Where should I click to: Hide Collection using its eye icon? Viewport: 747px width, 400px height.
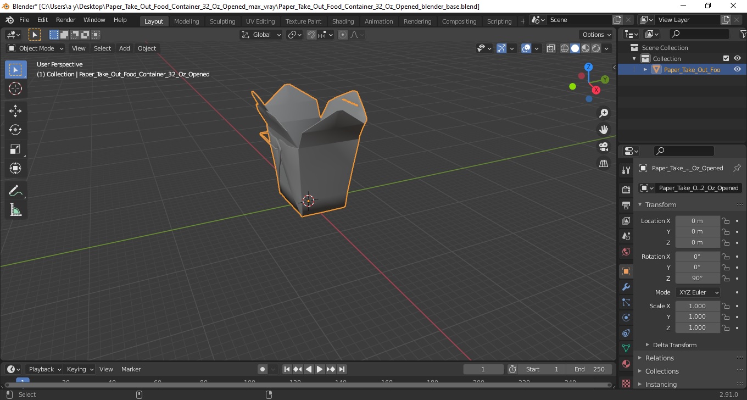tap(737, 58)
